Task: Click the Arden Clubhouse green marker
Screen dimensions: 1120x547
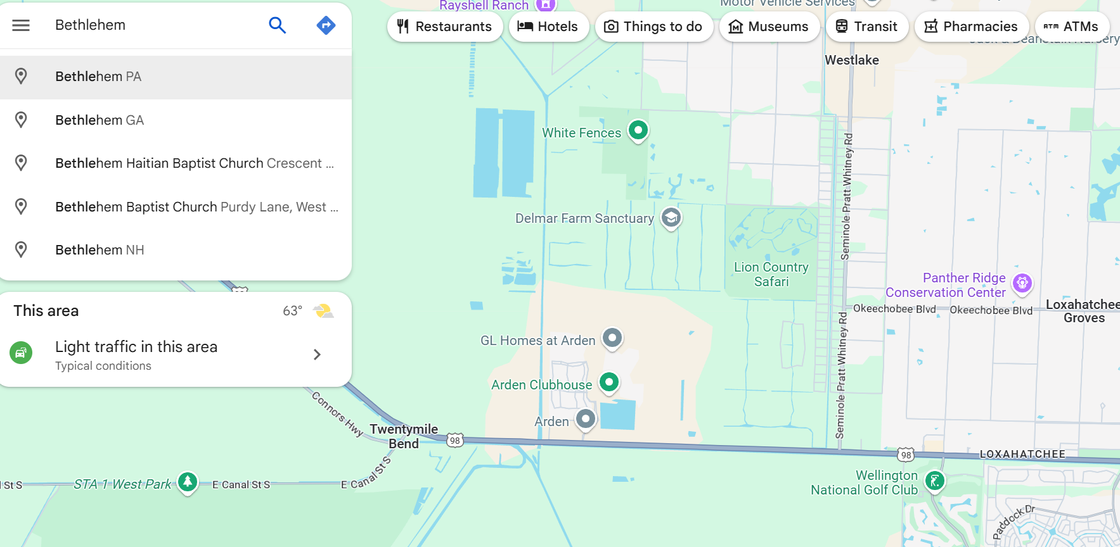Action: [x=609, y=382]
